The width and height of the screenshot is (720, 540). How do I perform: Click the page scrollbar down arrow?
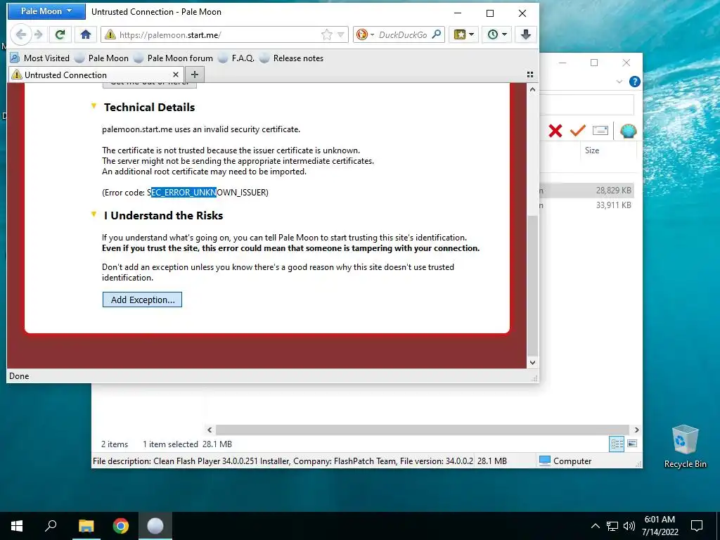click(532, 362)
